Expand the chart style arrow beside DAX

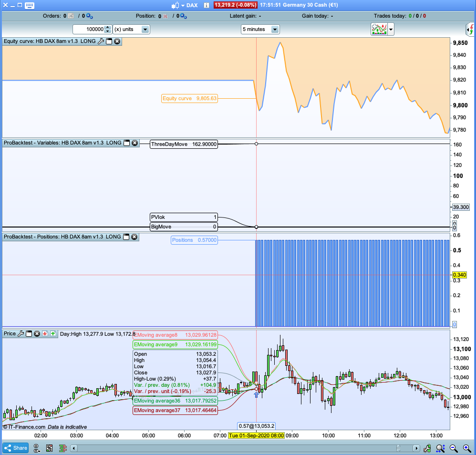click(183, 5)
